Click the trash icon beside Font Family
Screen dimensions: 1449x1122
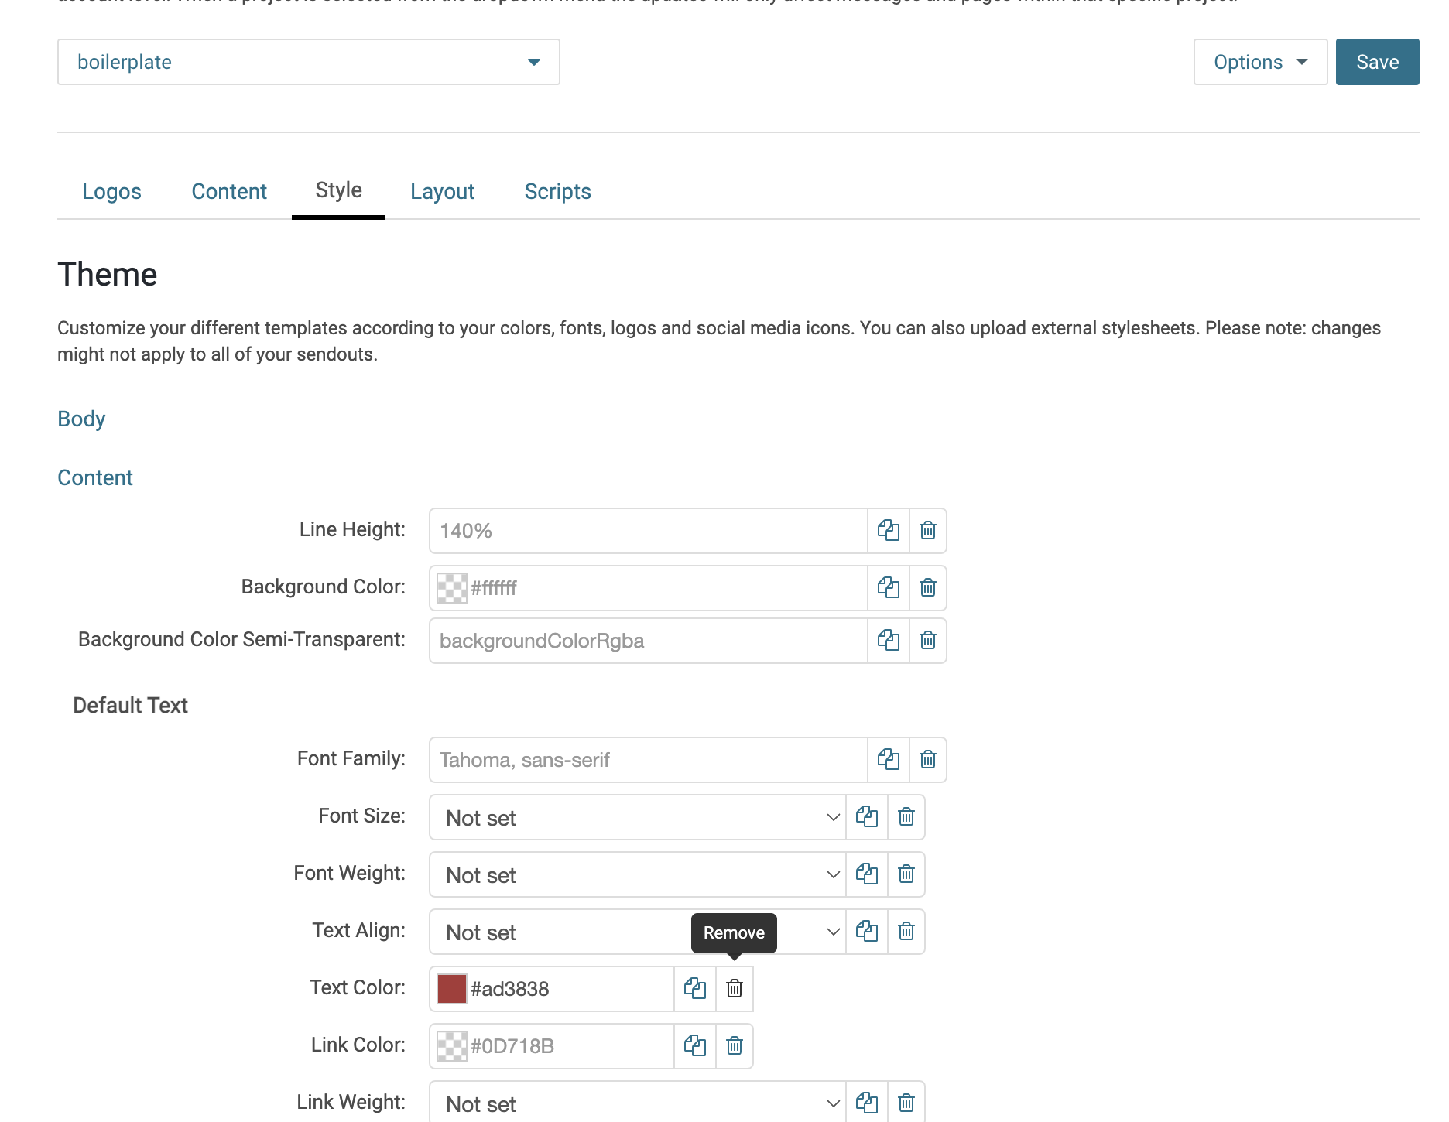click(927, 760)
